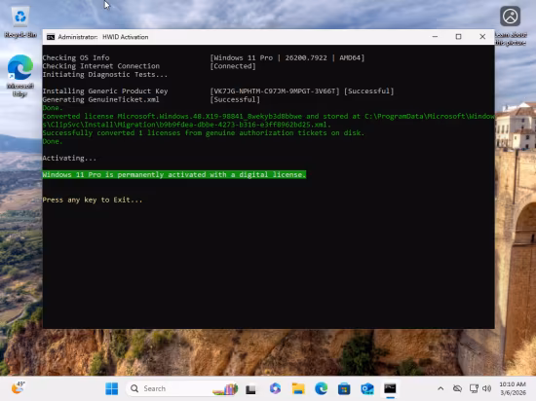536x401 pixels.
Task: Open File Explorer from the taskbar
Action: (x=298, y=388)
